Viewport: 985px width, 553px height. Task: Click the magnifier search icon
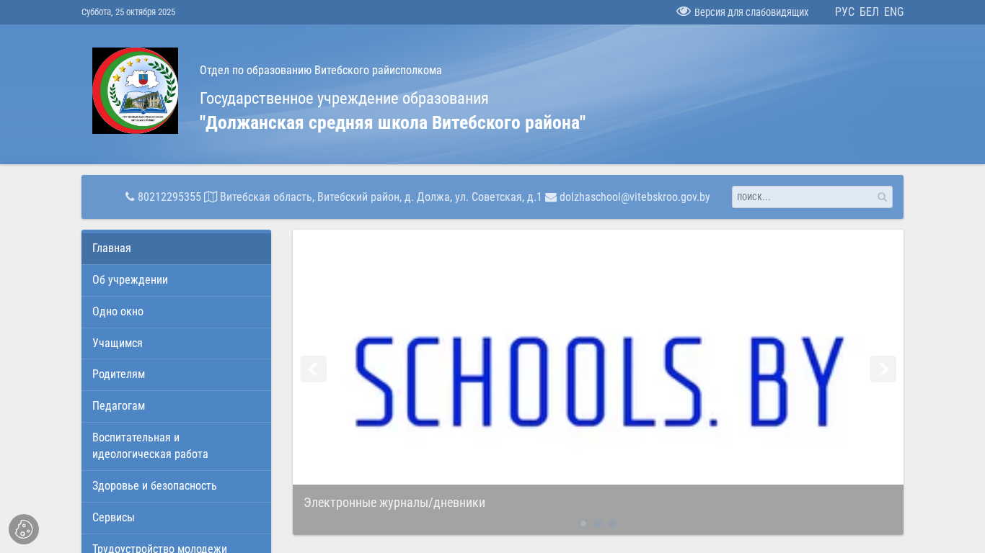click(x=882, y=197)
